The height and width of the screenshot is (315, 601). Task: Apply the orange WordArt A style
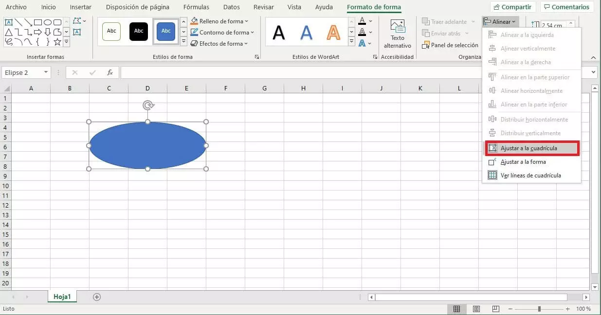tap(333, 33)
